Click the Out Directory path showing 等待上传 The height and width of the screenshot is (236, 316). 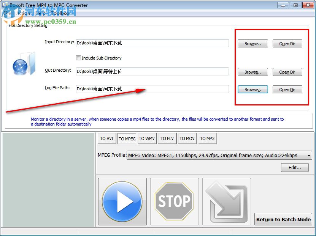coord(152,71)
